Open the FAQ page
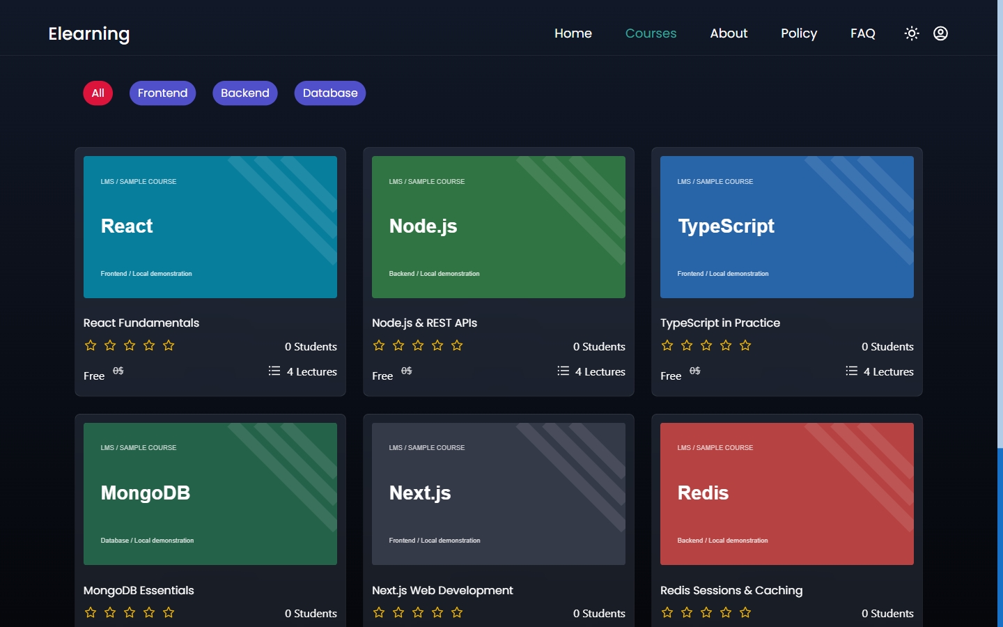1003x627 pixels. point(863,33)
